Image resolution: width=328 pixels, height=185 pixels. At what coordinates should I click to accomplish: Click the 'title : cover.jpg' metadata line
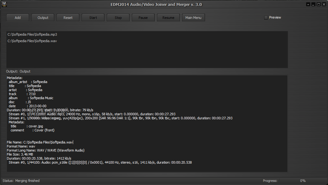[27, 126]
